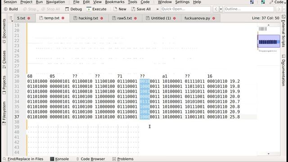The width and height of the screenshot is (288, 162).
Task: Click the minimap scroll-down arrow
Action: pos(269,153)
